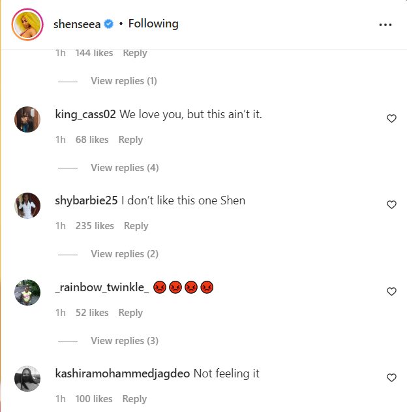This screenshot has height=412, width=407.
Task: Reply to kashiramohammedjagdeo's comment
Action: (134, 399)
